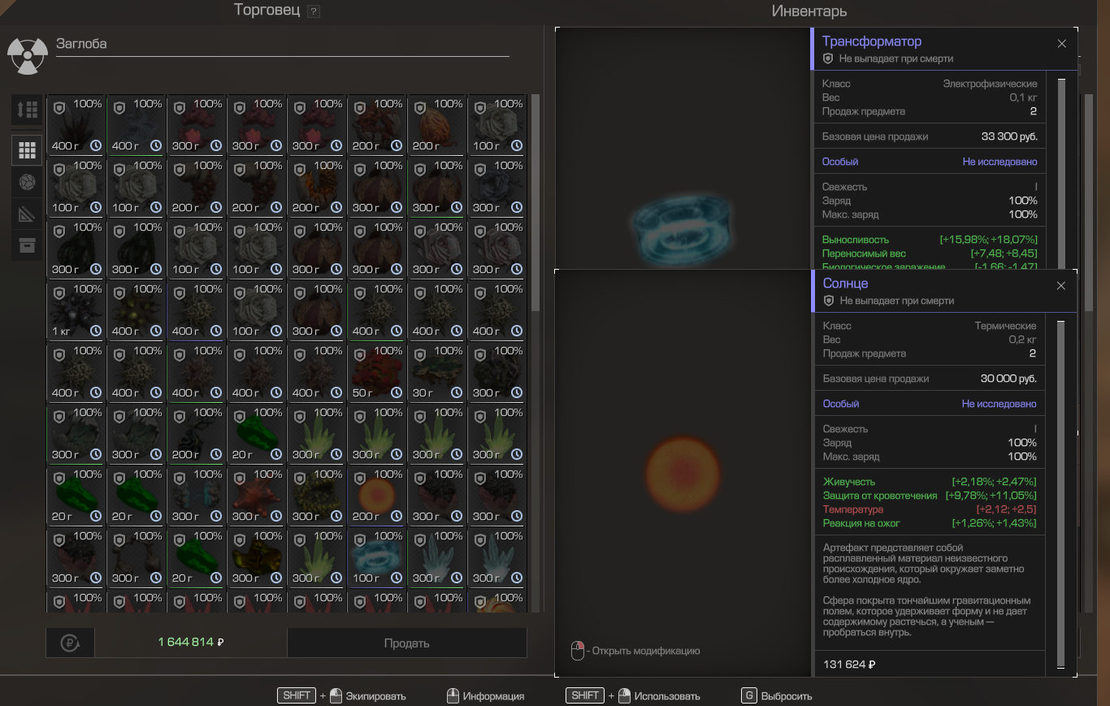Select the orange Солнце artifact in grid

377,496
